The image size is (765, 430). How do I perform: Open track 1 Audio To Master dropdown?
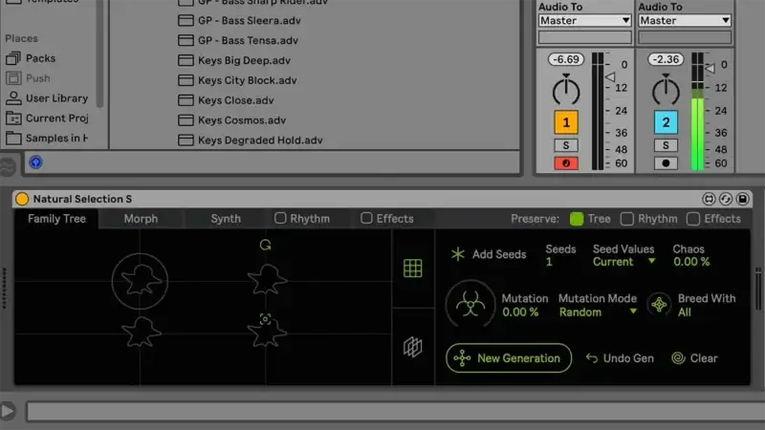tap(585, 20)
